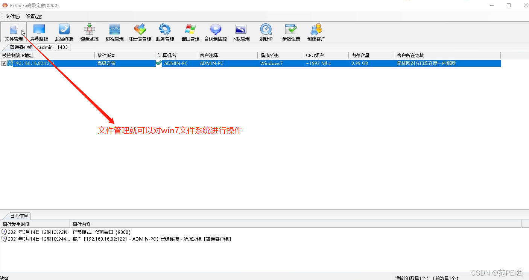Screen dimensions: 529x280
Task: Start 音视频监控 audio video monitoring
Action: [216, 32]
